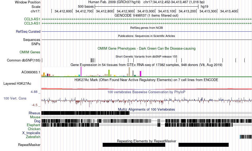Click the tallest tan GTEx expression bar
This screenshot has width=252, height=151.
[x=129, y=72]
